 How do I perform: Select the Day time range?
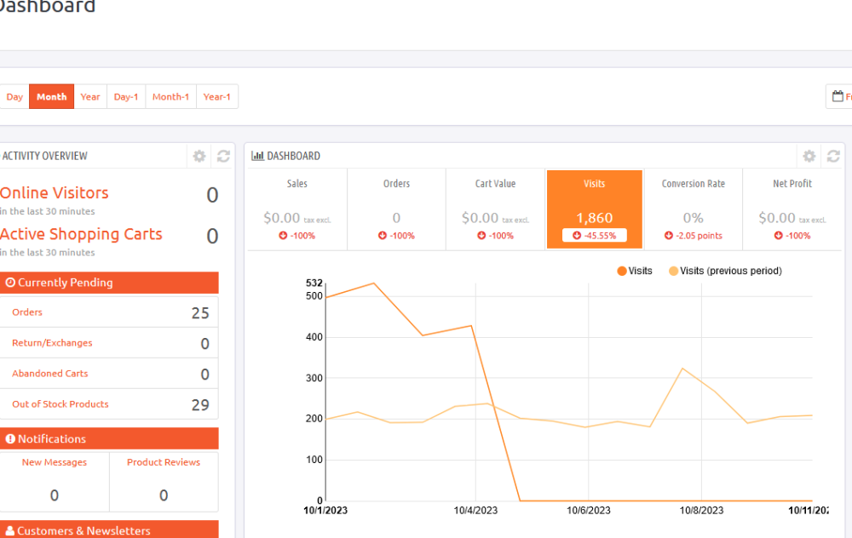click(x=14, y=96)
